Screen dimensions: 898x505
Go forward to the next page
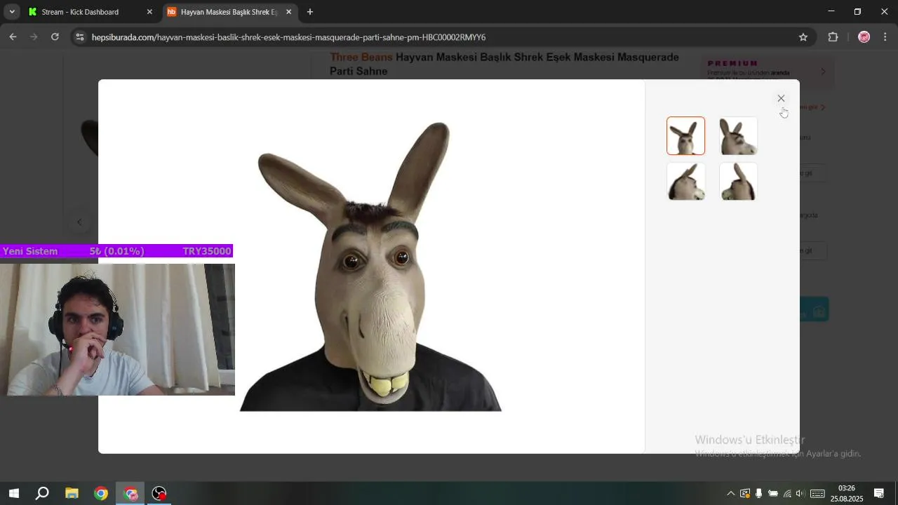click(34, 37)
